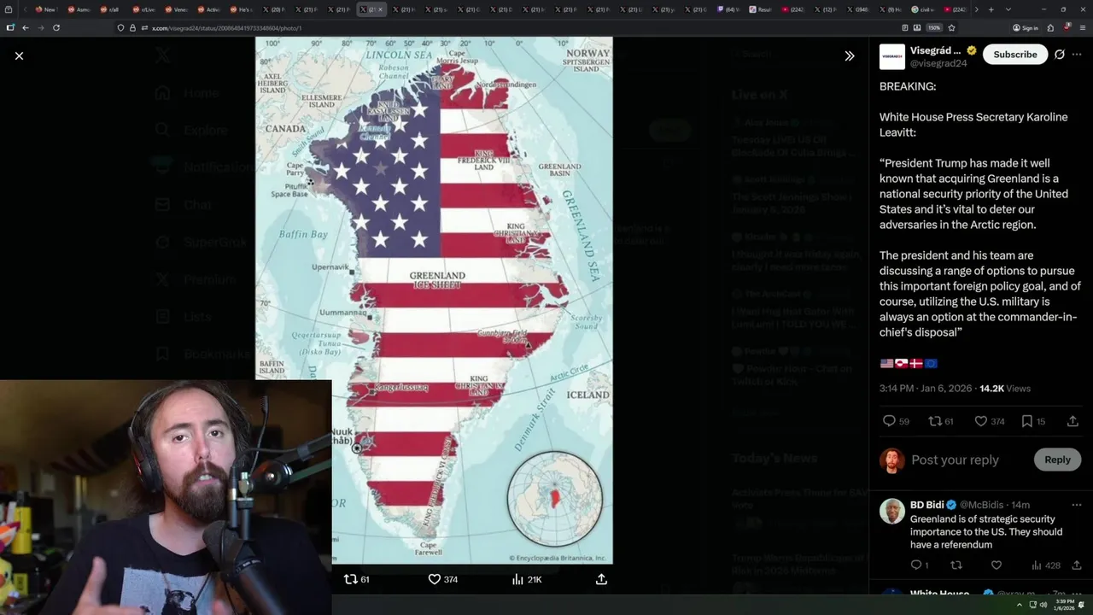This screenshot has height=615, width=1093.
Task: Share BD Bidi's comment
Action: pos(1076,565)
